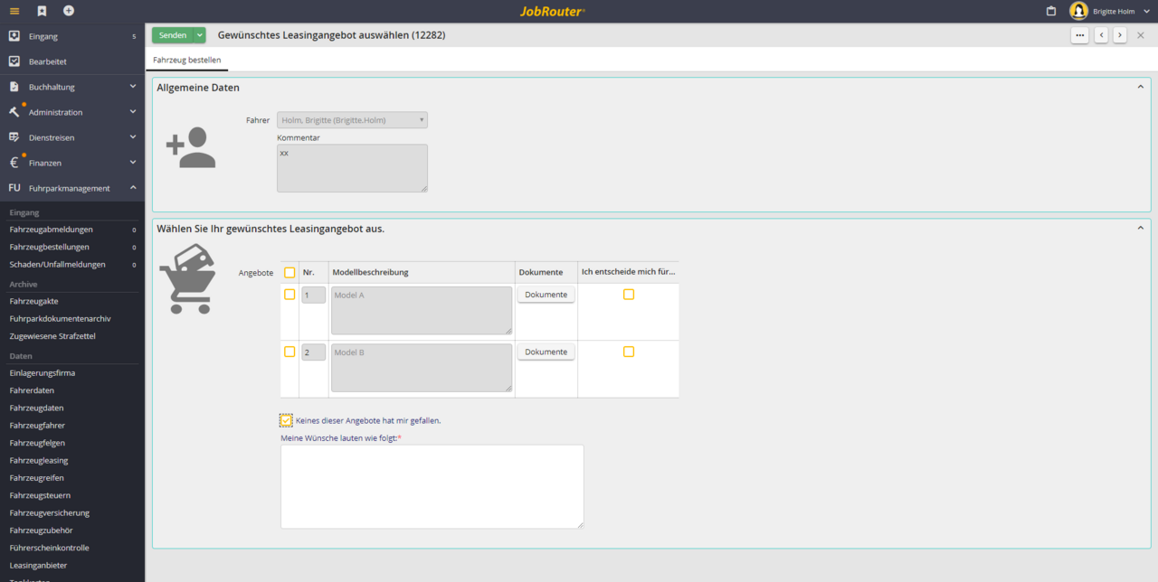Open Leasinganbieter data link
This screenshot has width=1158, height=582.
click(39, 565)
